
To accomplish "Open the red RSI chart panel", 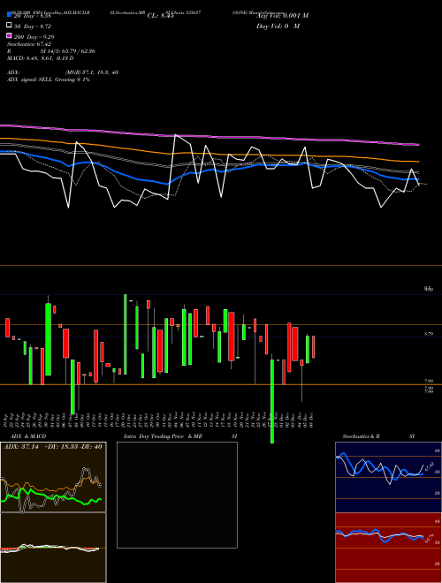I will pyautogui.click(x=388, y=548).
